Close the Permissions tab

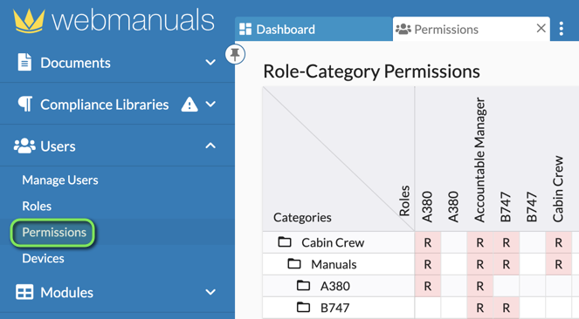[x=541, y=28]
